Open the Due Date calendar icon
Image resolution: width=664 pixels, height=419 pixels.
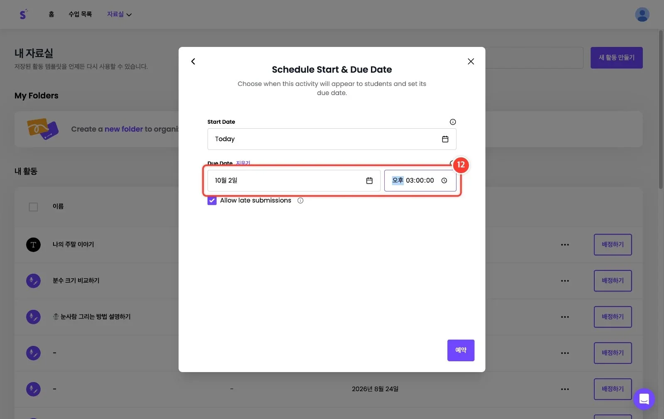click(369, 181)
